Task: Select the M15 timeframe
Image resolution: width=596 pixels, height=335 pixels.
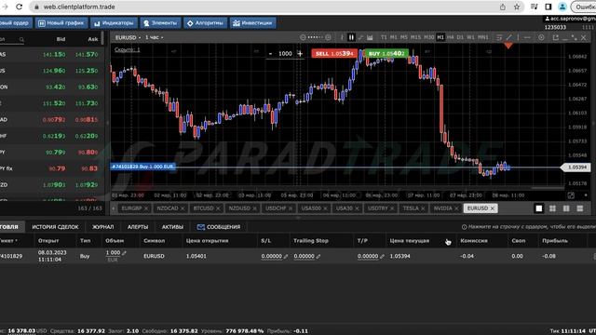Action: pos(415,37)
